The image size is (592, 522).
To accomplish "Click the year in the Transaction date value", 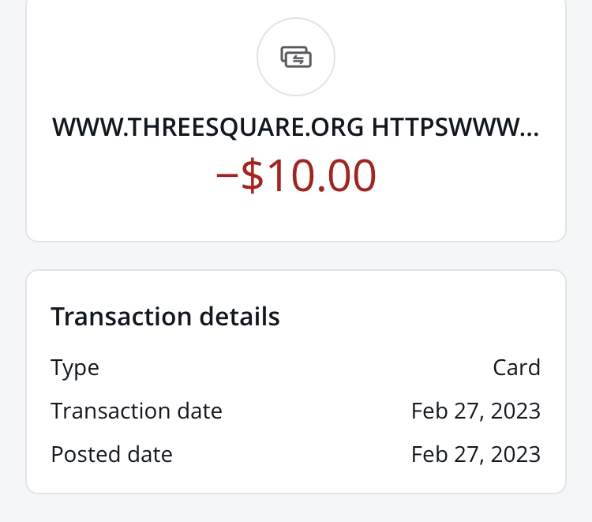I will coord(516,411).
